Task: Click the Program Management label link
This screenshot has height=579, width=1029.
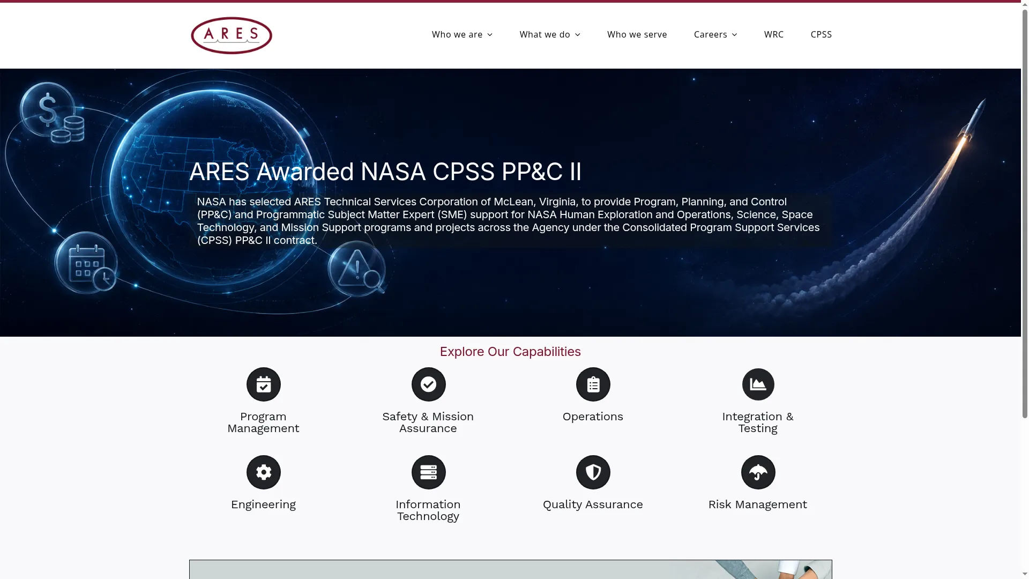Action: [x=263, y=422]
